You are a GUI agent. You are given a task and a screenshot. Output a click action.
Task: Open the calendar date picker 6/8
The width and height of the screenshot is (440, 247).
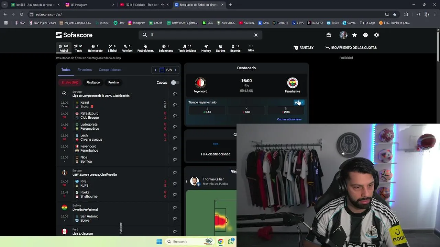click(165, 70)
